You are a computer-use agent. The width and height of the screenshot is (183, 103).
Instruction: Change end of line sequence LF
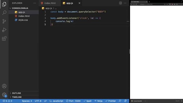pos(45,101)
